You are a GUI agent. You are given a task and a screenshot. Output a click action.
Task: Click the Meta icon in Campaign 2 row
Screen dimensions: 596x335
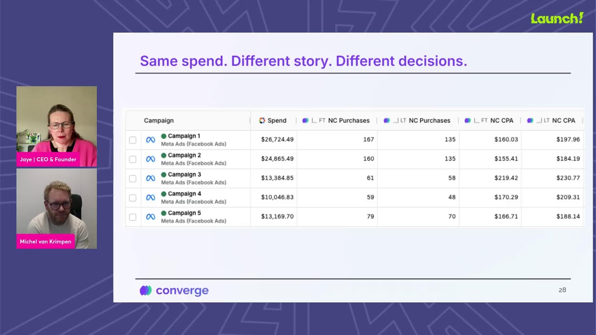pos(150,159)
